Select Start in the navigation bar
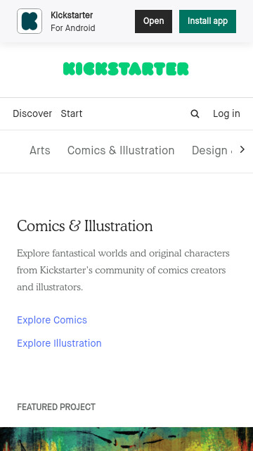 coord(72,113)
